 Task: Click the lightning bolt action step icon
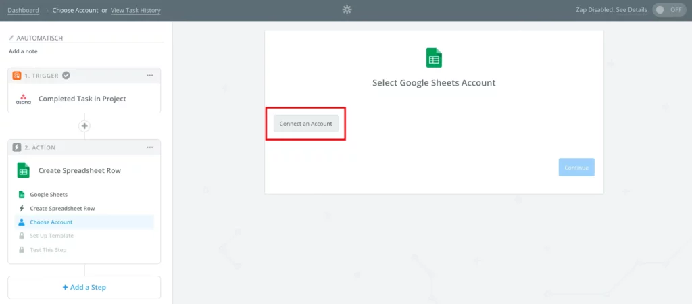[17, 147]
